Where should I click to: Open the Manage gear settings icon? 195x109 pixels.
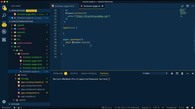coord(4,102)
